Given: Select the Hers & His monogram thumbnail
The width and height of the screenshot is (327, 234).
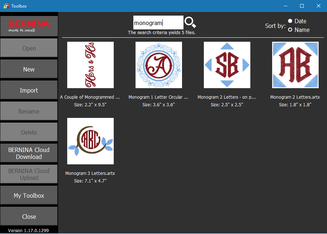Looking at the screenshot, I should [90, 65].
